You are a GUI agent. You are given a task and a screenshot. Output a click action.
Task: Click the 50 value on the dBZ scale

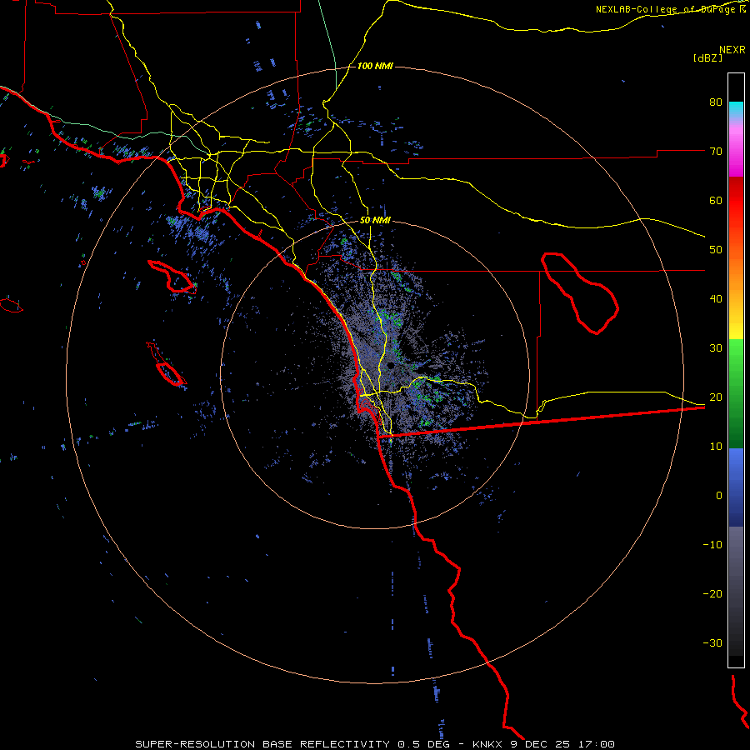point(716,250)
